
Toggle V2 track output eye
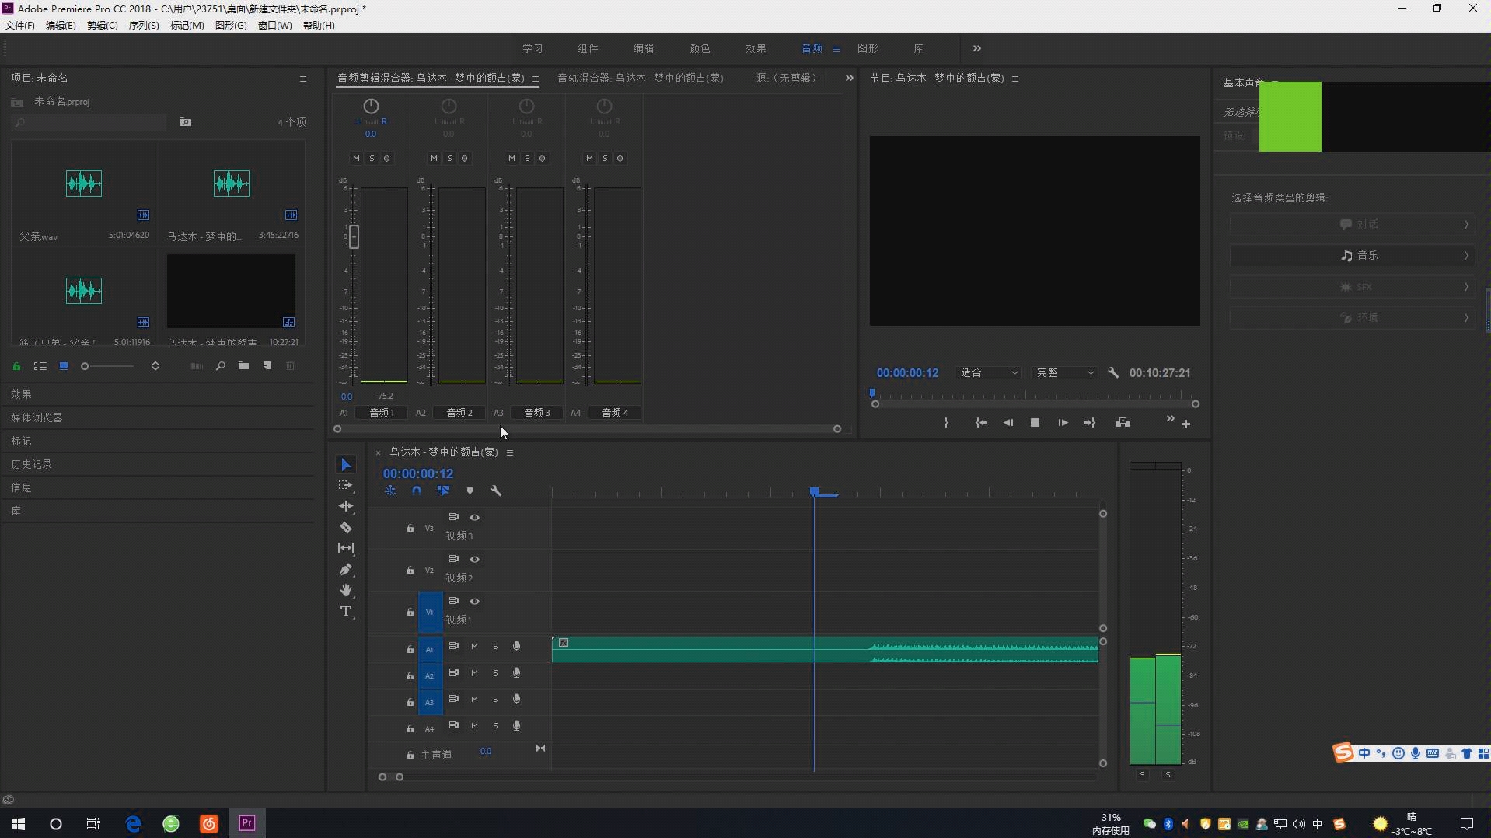click(x=474, y=560)
